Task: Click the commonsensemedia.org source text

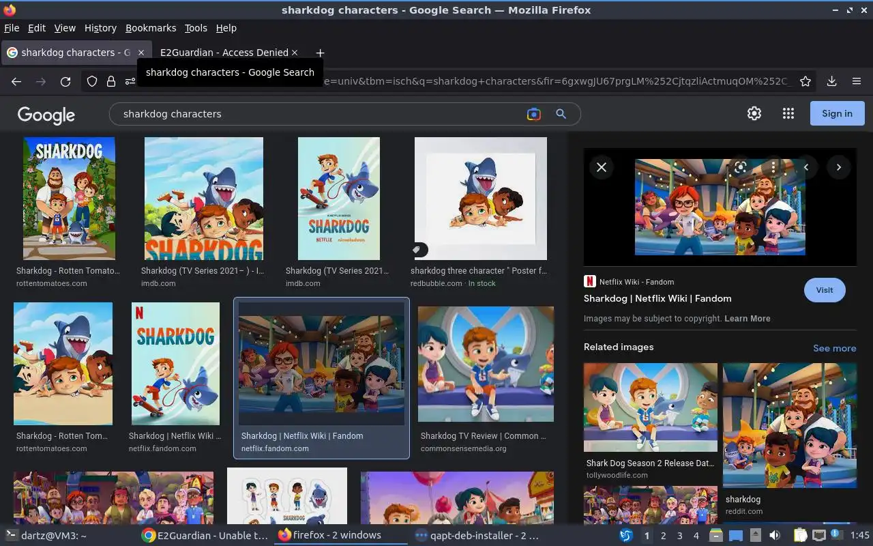Action: click(464, 448)
